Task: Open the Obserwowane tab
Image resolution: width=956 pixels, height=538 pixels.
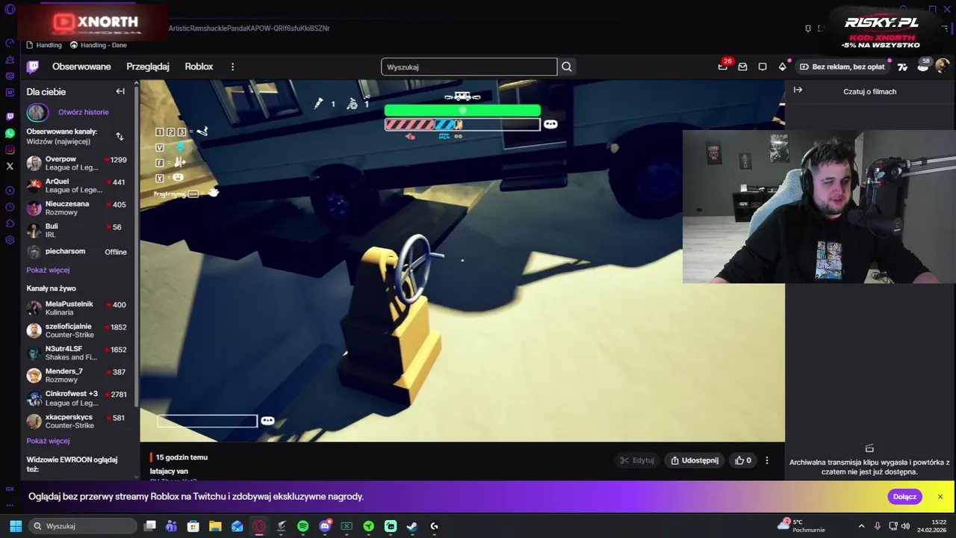Action: point(81,67)
